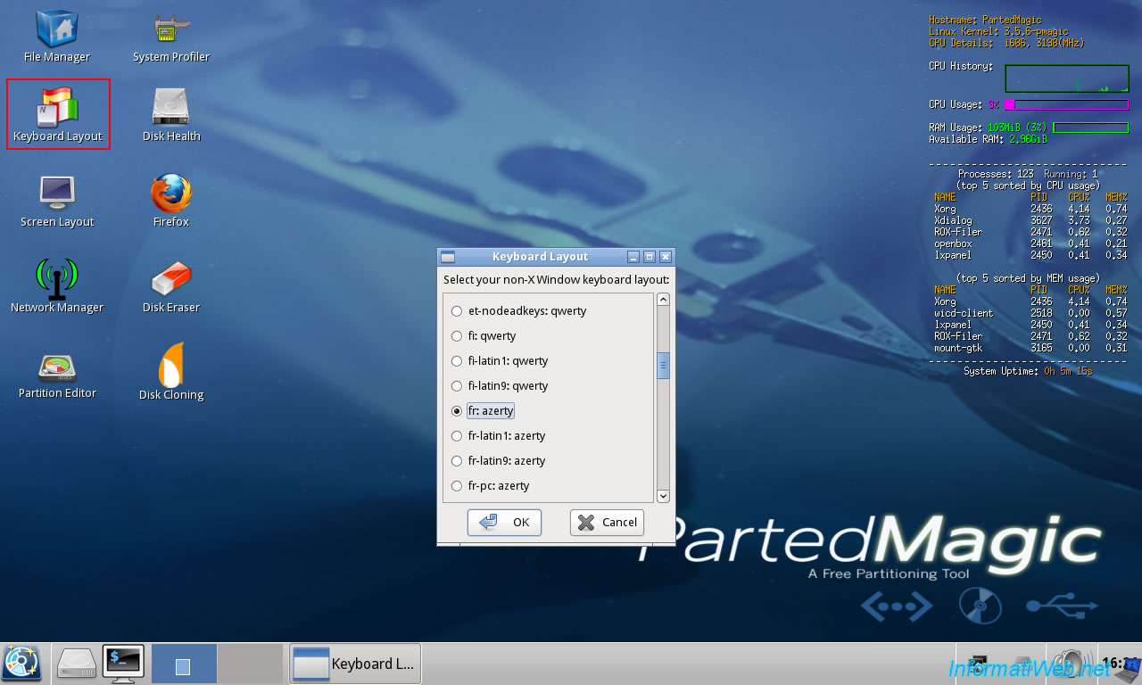The image size is (1142, 685).
Task: Choose the fi-latin9: qwerty option
Action: [499, 386]
